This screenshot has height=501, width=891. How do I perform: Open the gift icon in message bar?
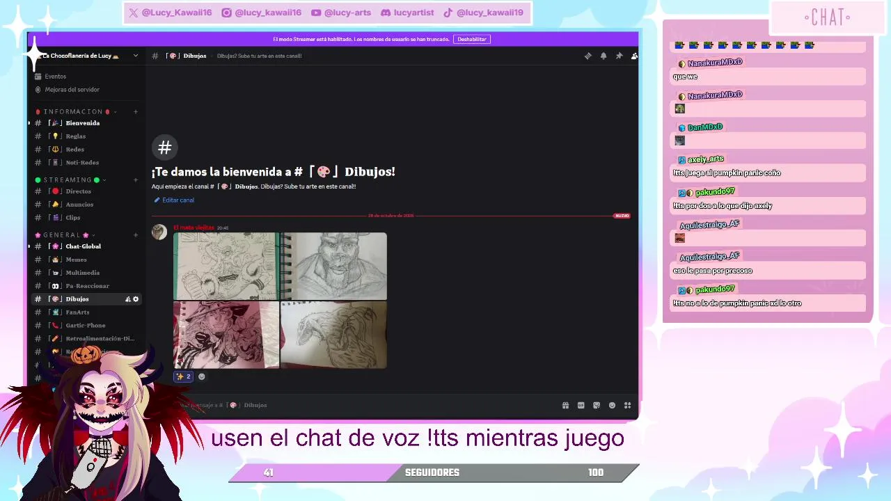pyautogui.click(x=565, y=406)
